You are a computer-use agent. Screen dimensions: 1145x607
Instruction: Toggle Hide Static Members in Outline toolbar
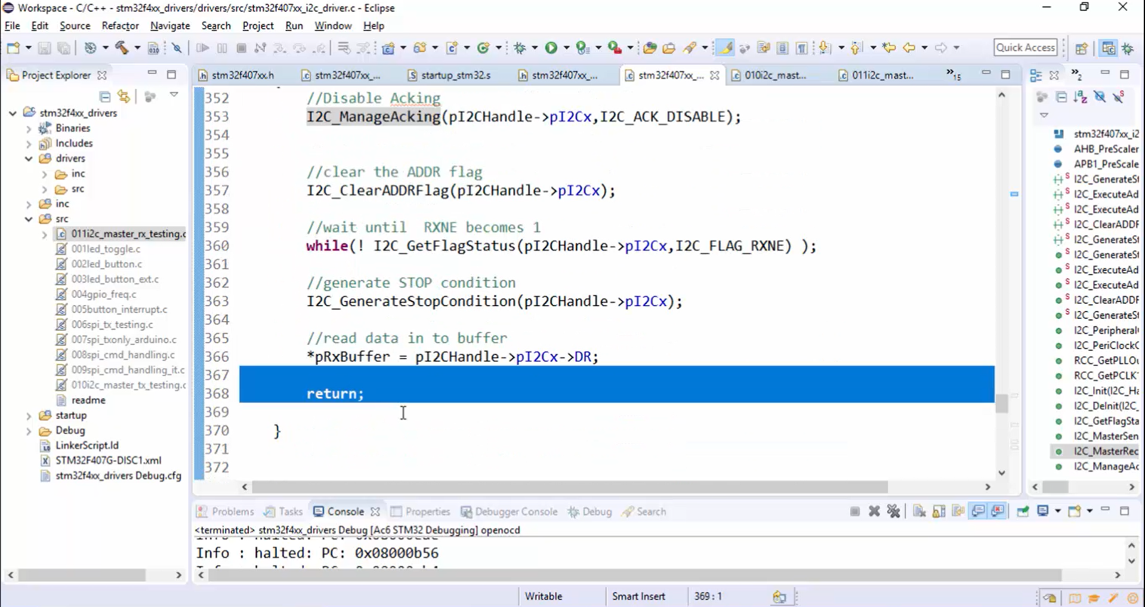(1119, 97)
